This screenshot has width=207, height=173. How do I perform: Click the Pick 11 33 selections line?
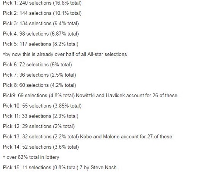tap(41, 116)
